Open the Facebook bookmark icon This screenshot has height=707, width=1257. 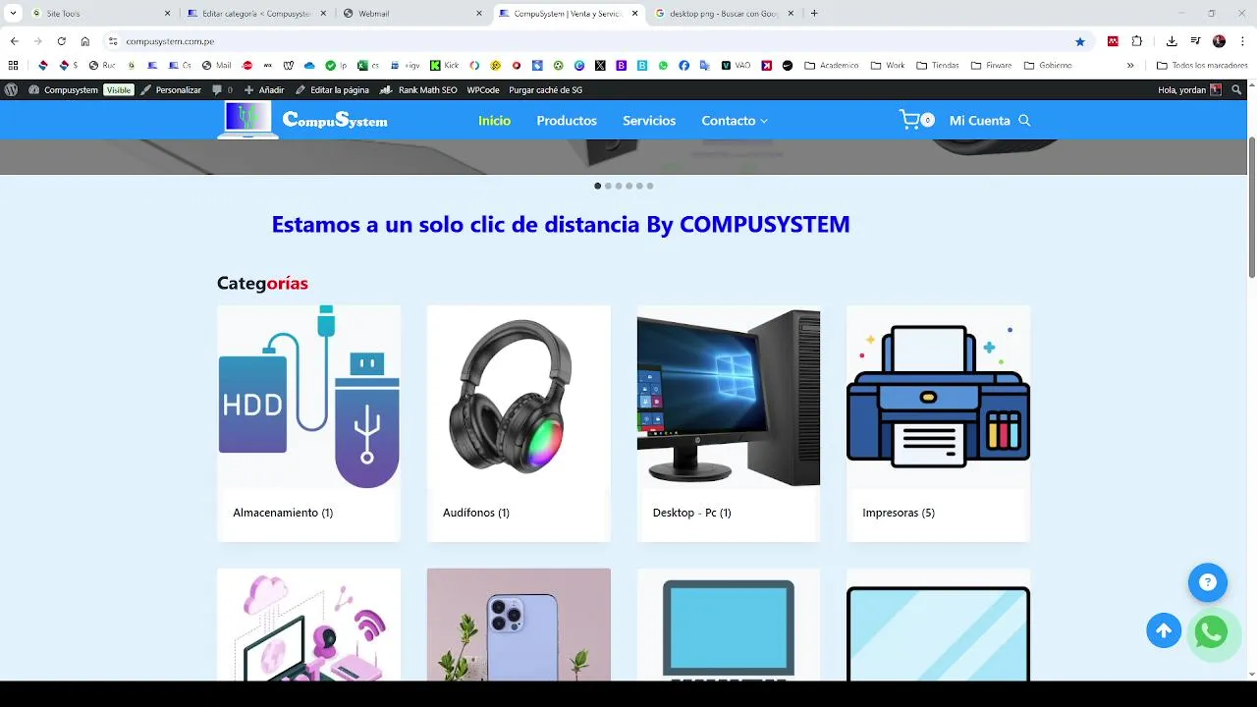(683, 65)
